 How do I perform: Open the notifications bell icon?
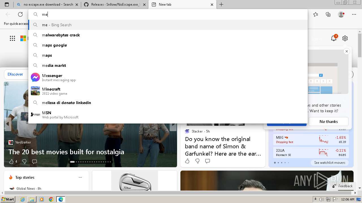point(334,38)
